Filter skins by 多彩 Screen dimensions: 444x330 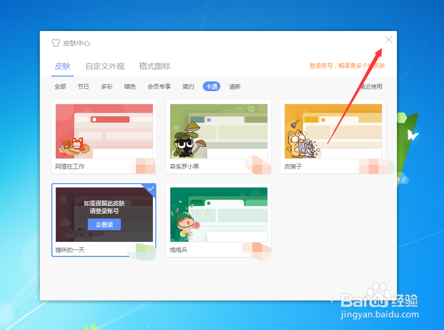click(107, 87)
